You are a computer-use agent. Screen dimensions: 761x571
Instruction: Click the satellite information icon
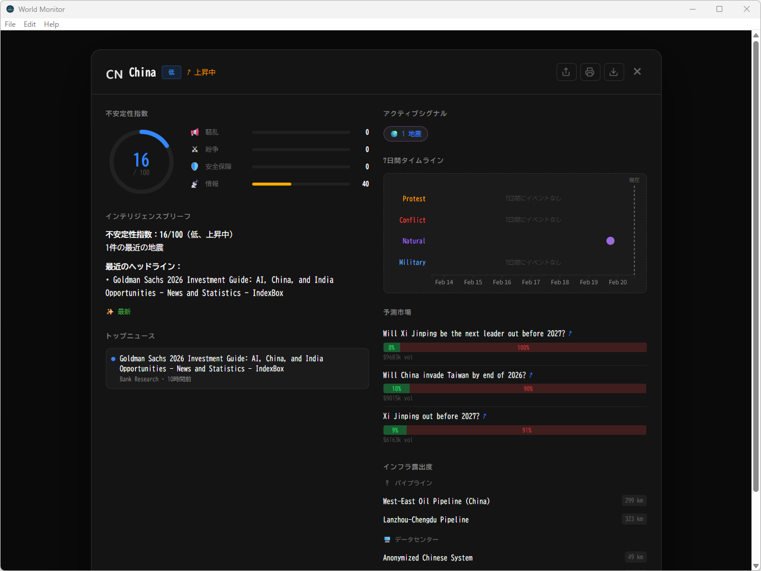194,184
